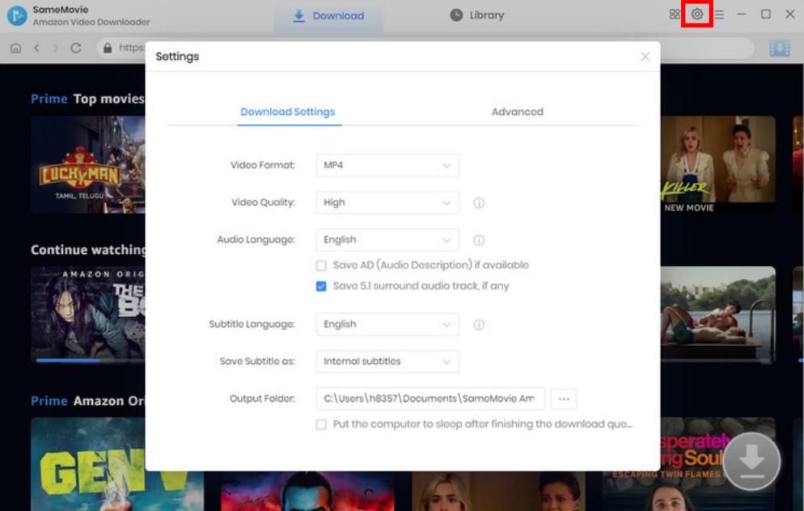Click the Output Folder path field
This screenshot has width=804, height=511.
pos(430,399)
